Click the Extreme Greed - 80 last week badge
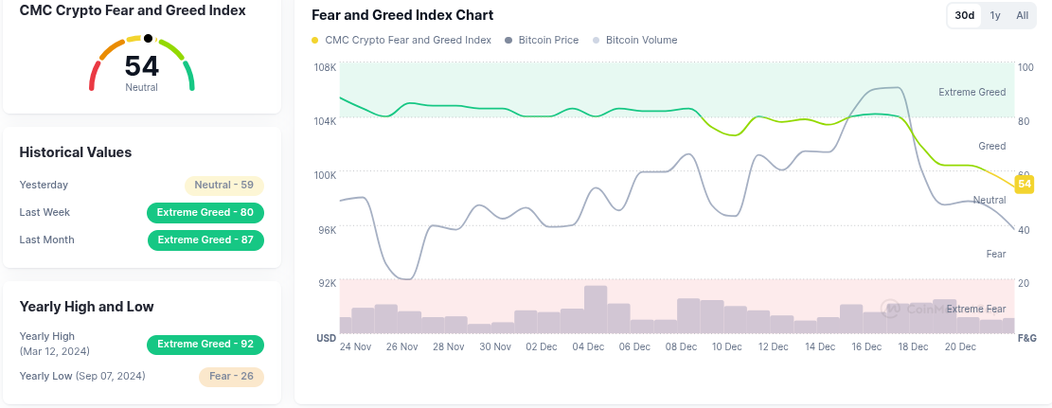The image size is (1052, 408). [205, 213]
